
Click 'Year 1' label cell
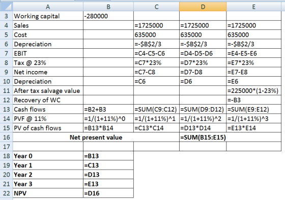(48, 165)
